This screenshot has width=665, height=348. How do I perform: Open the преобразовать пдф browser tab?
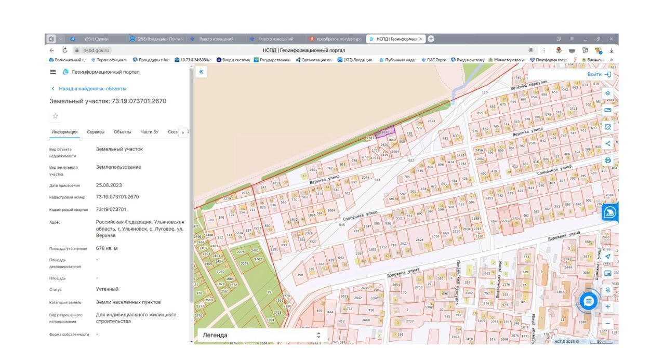click(x=335, y=39)
